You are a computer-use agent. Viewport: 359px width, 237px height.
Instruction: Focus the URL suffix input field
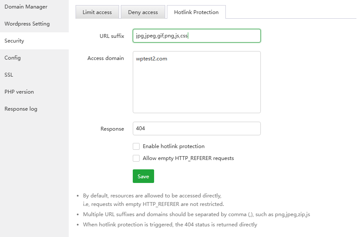(196, 36)
